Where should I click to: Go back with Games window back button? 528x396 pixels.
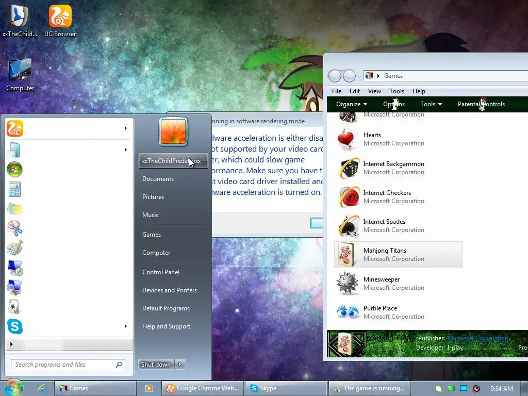(335, 76)
